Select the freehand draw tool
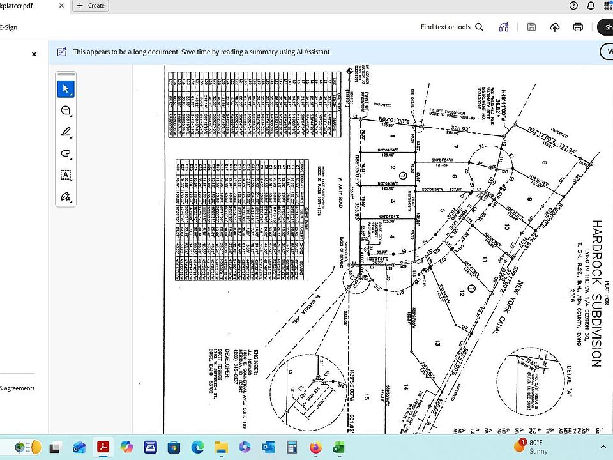The height and width of the screenshot is (460, 613). (66, 153)
